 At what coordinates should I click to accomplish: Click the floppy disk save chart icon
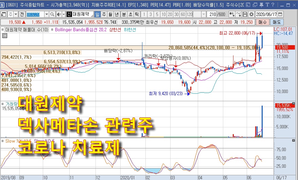point(245,14)
